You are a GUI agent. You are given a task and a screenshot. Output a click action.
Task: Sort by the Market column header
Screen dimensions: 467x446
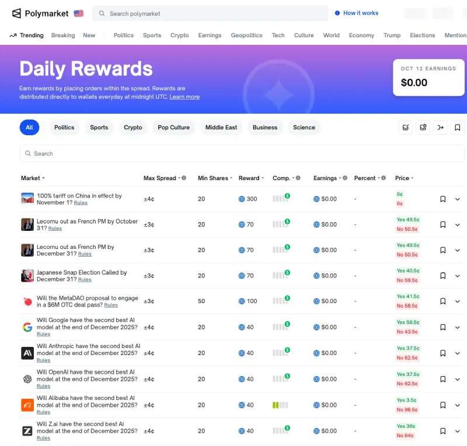click(33, 178)
